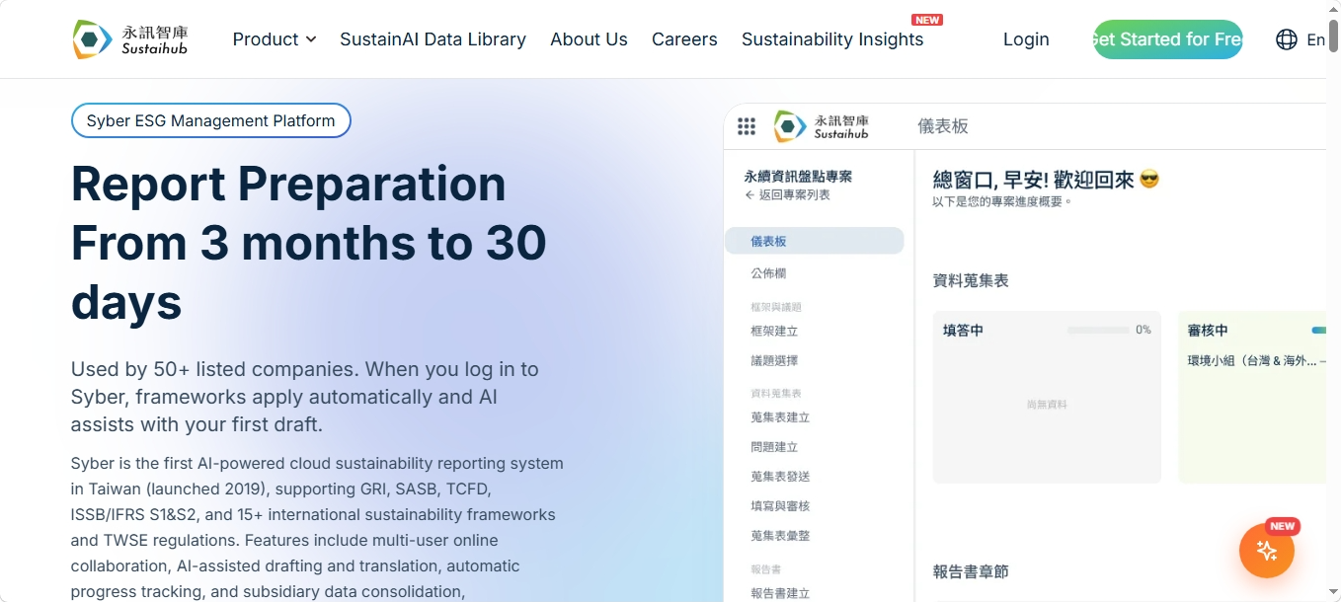
Task: Click the 審核中 card progress bar
Action: tap(1318, 330)
